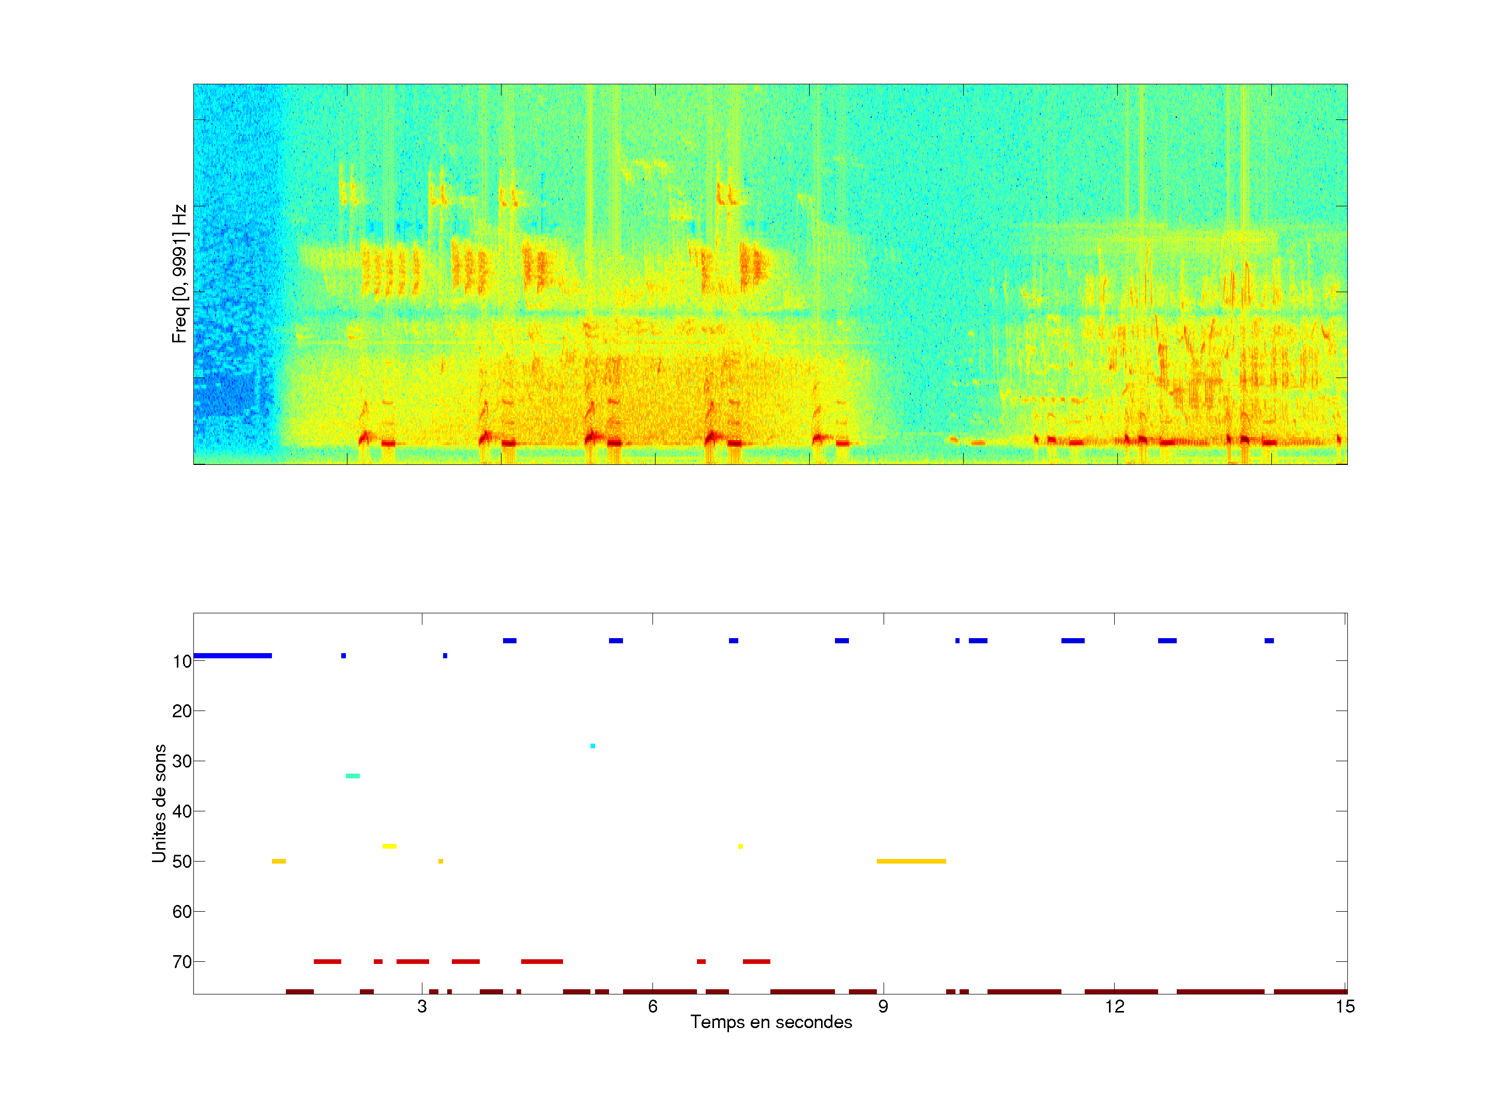Viewport: 1489px width, 1117px height.
Task: Click the last blue segment on the top row
Action: tap(1269, 641)
